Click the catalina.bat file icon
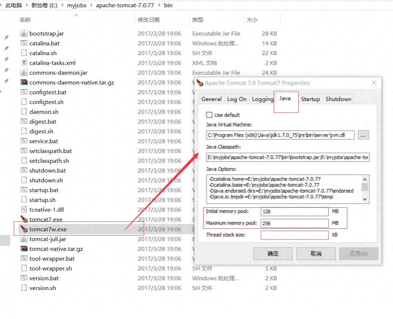This screenshot has width=393, height=319. [x=24, y=43]
